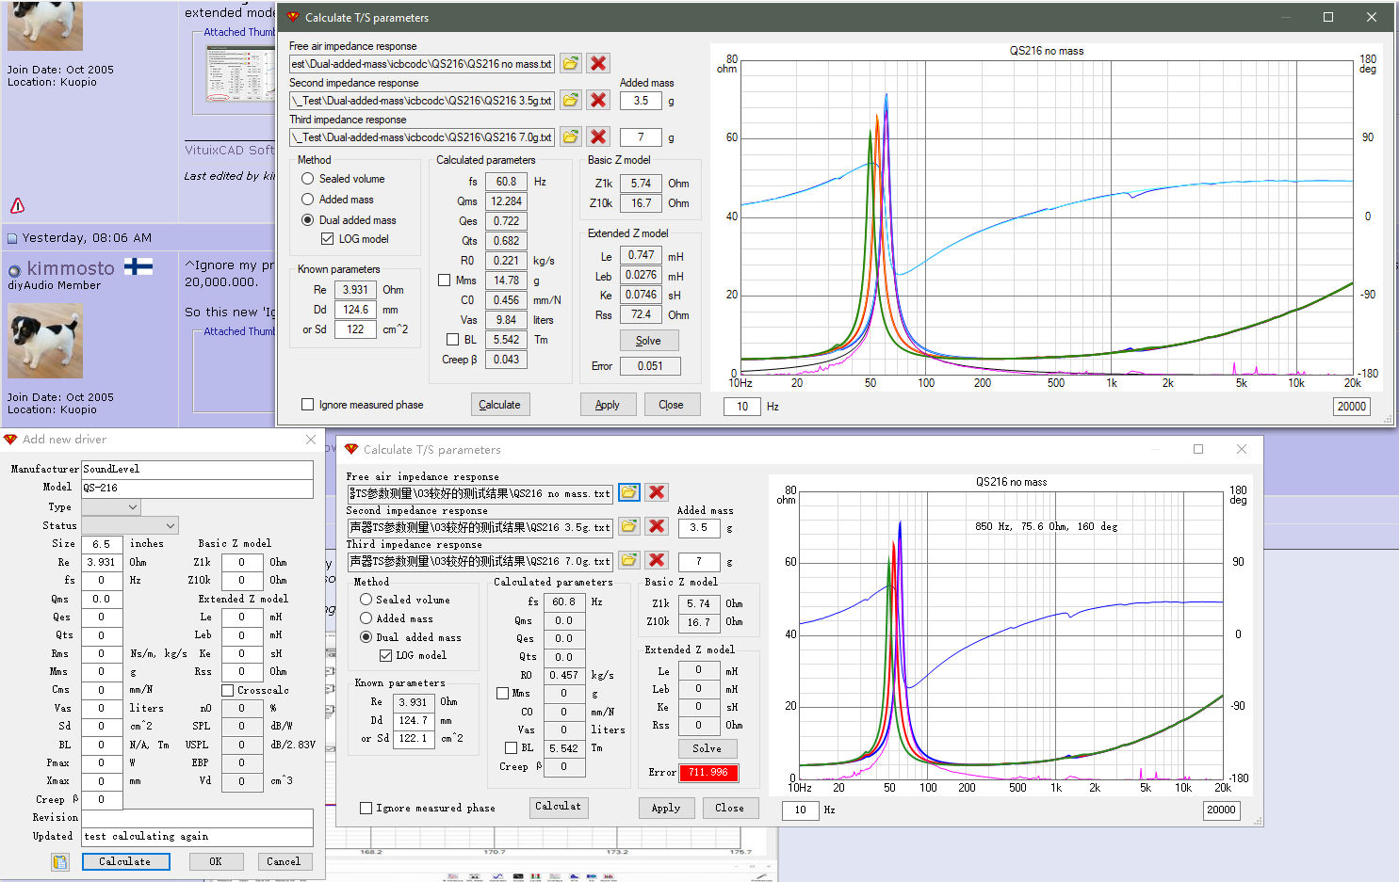This screenshot has height=882, width=1399.
Task: Browse free air impedance file in upper window
Action: [x=571, y=63]
